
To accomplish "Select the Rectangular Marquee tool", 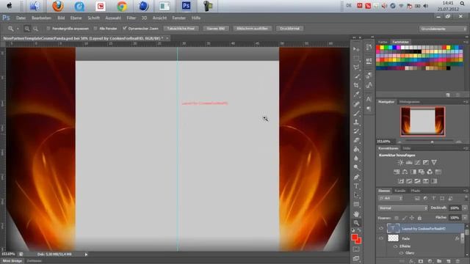I will [356, 58].
